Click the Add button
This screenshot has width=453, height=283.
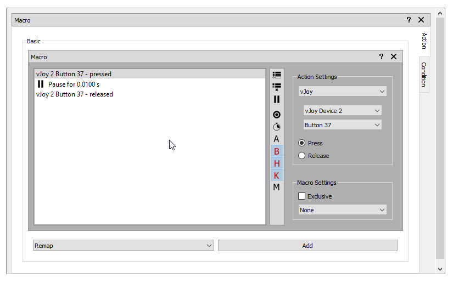tap(307, 246)
